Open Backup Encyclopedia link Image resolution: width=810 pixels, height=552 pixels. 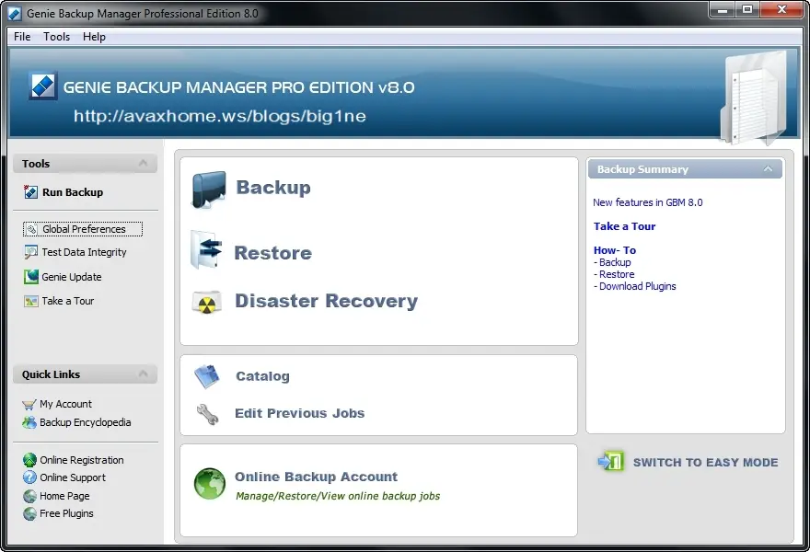coord(86,423)
